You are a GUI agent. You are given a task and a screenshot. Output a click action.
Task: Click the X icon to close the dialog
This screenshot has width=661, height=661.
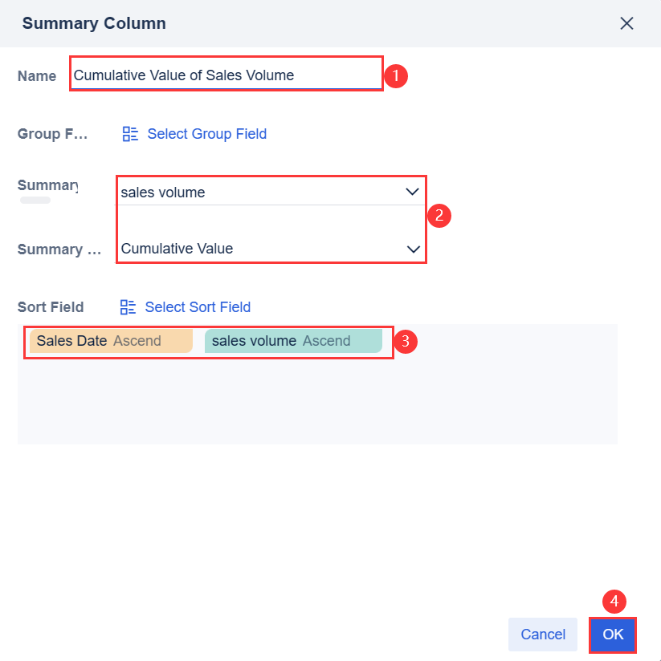click(x=626, y=23)
